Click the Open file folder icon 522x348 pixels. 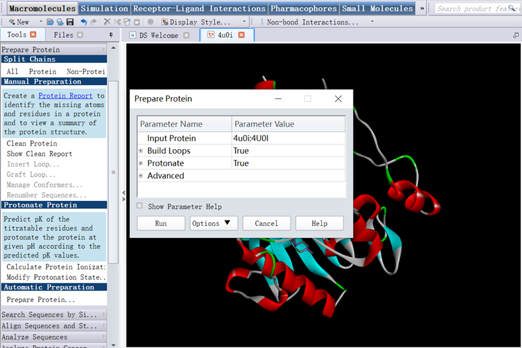[51, 22]
